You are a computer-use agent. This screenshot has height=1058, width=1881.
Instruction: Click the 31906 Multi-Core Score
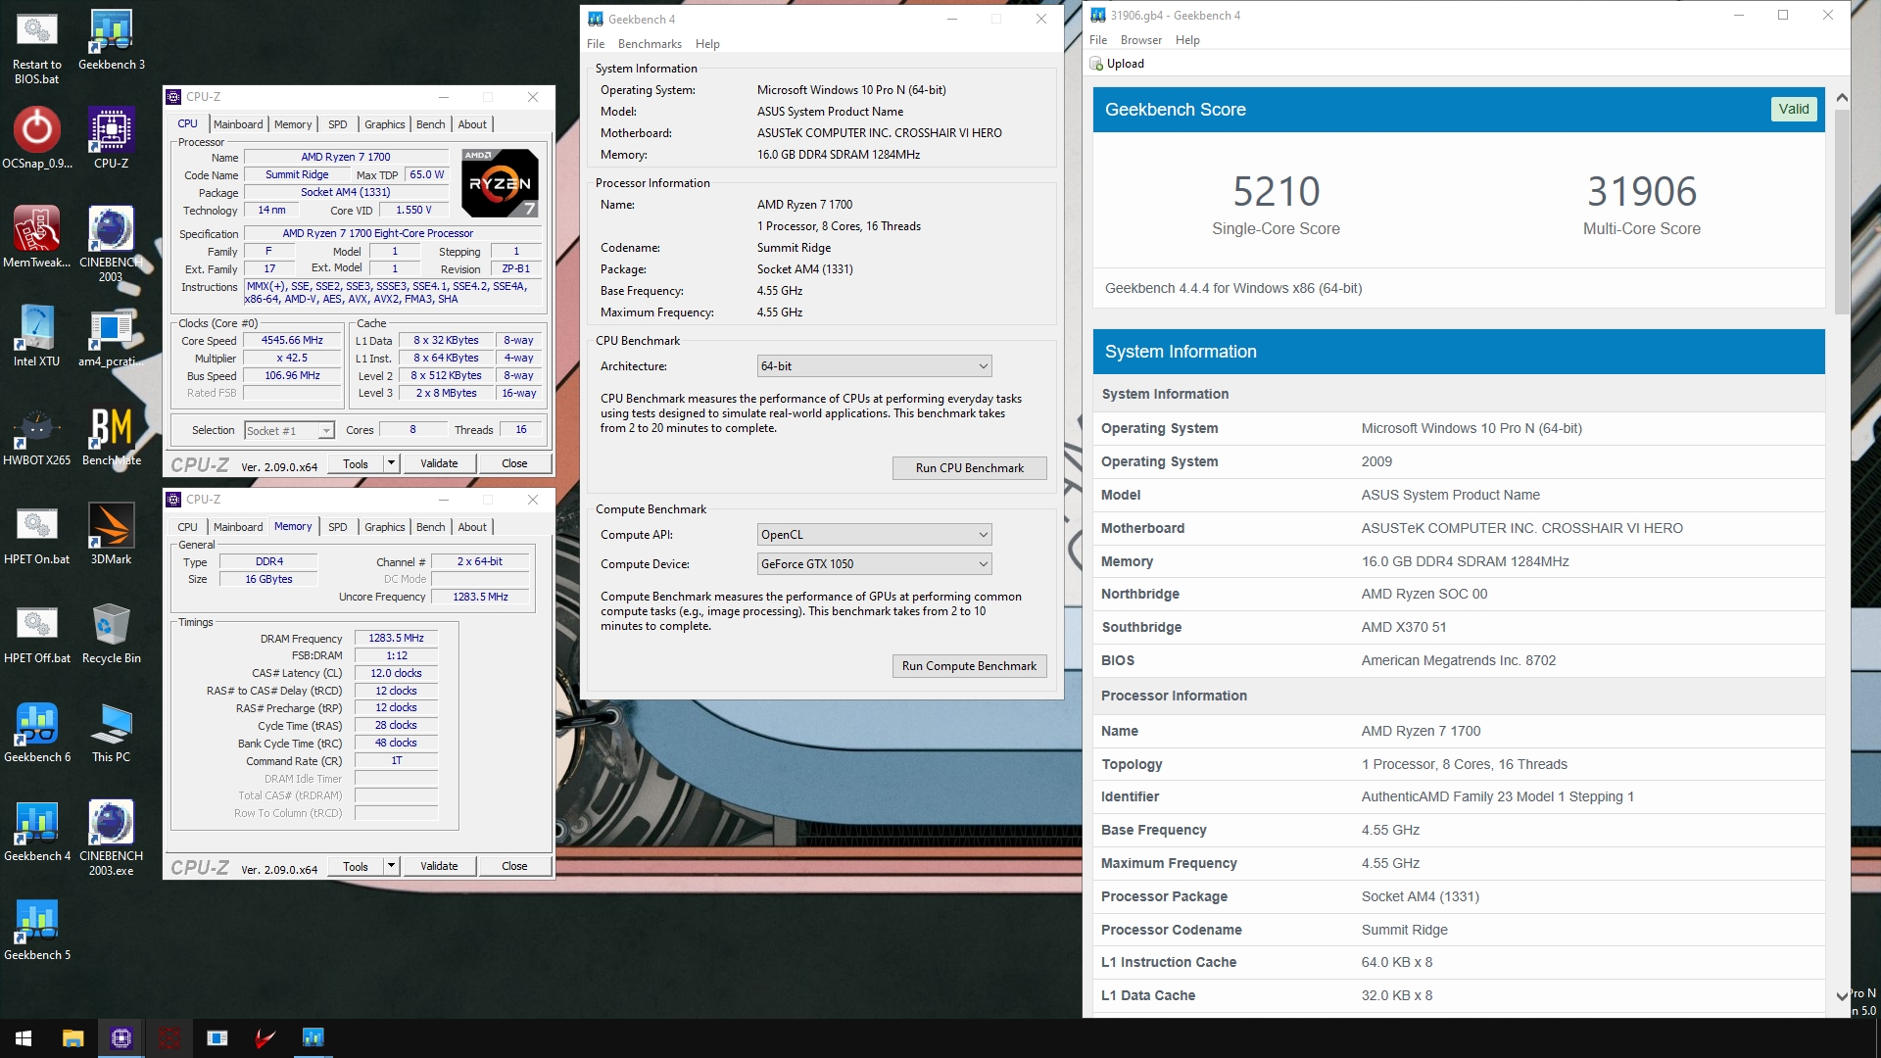[x=1641, y=192]
